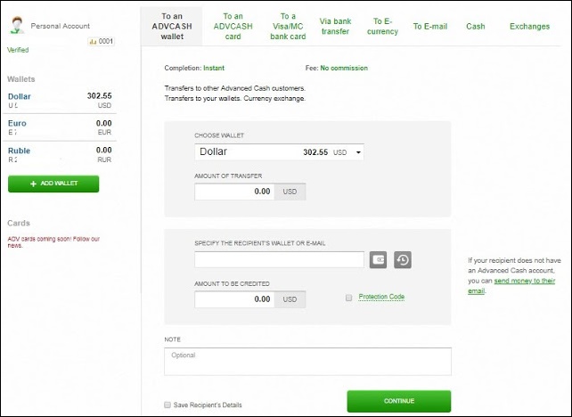This screenshot has height=417, width=572.
Task: Click the Amount of Transfer input field
Action: point(234,191)
